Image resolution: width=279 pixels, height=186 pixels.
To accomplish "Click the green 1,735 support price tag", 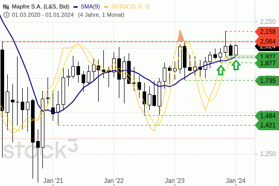I will pos(267,81).
